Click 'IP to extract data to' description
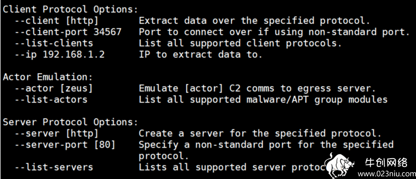This screenshot has height=179, width=416. 201,54
